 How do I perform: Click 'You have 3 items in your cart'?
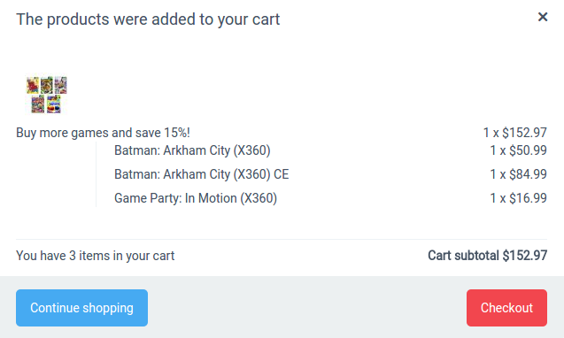click(x=96, y=256)
